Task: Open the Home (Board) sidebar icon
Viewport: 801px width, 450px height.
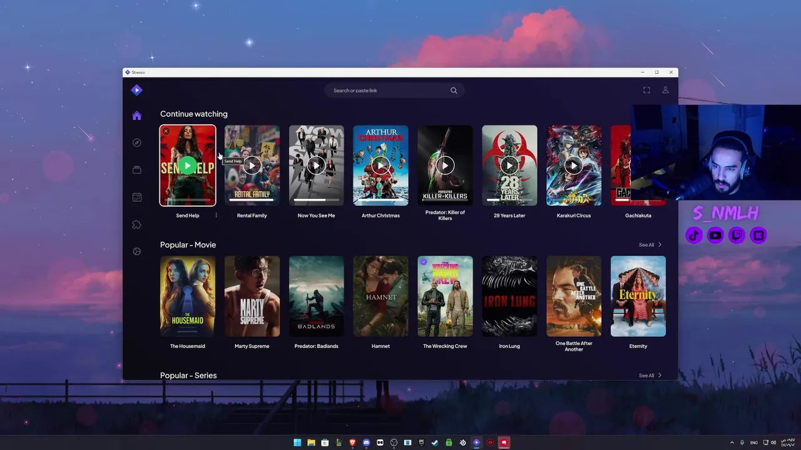Action: pos(136,116)
